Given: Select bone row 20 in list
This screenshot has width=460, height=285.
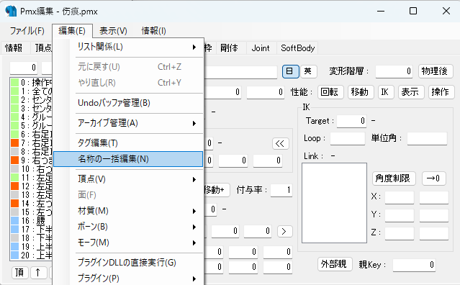Looking at the screenshot, I should pyautogui.click(x=32, y=255).
